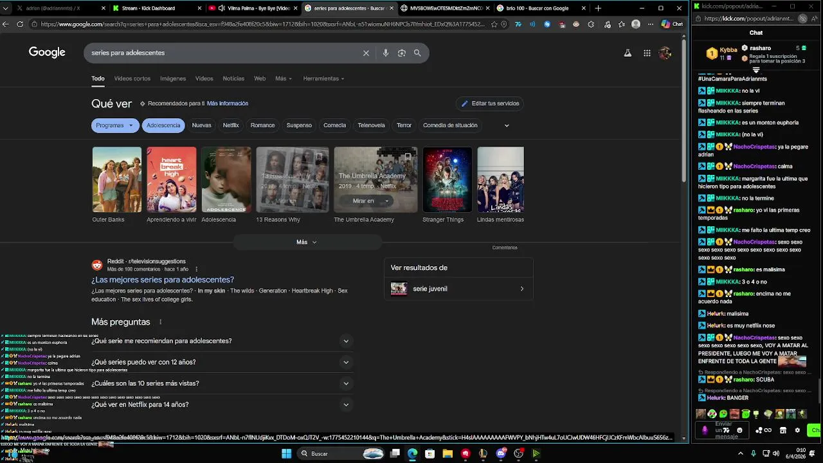Viewport: 823px width, 463px height.
Task: Start voice search with the microphone icon
Action: coord(385,53)
